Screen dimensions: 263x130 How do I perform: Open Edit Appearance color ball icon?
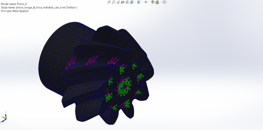pyautogui.click(x=153, y=2)
